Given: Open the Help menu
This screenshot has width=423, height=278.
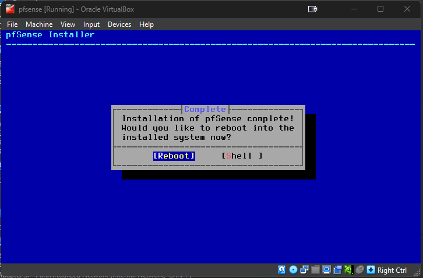Looking at the screenshot, I should tap(146, 24).
